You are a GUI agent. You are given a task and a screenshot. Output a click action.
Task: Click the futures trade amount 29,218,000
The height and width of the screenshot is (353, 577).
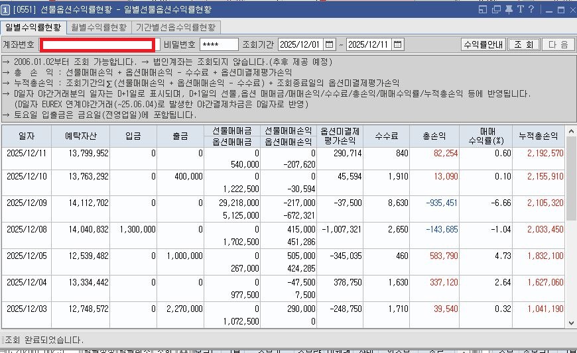[239, 203]
